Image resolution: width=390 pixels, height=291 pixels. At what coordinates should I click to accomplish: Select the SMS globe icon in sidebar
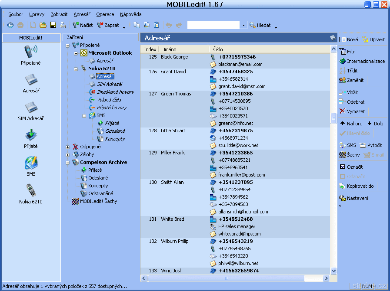coord(31,163)
